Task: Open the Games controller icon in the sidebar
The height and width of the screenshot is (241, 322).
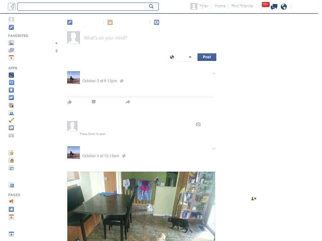Action: pos(11,135)
